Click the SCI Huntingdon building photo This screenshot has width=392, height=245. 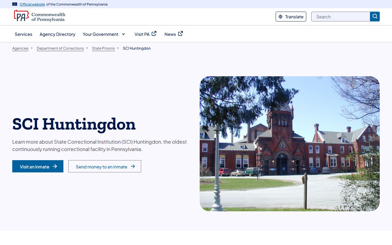[290, 144]
